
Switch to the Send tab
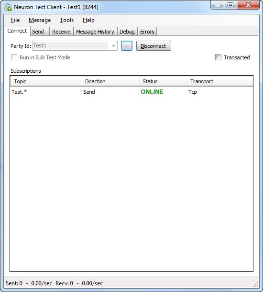point(38,32)
